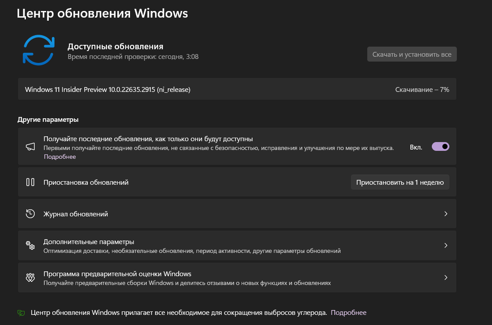The height and width of the screenshot is (325, 492).
Task: Click chevron for Программа предварительной оценки Windows
Action: (445, 278)
